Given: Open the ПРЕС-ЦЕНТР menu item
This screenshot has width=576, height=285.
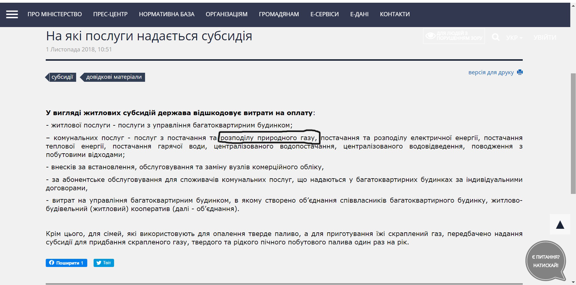Looking at the screenshot, I should click(x=110, y=14).
